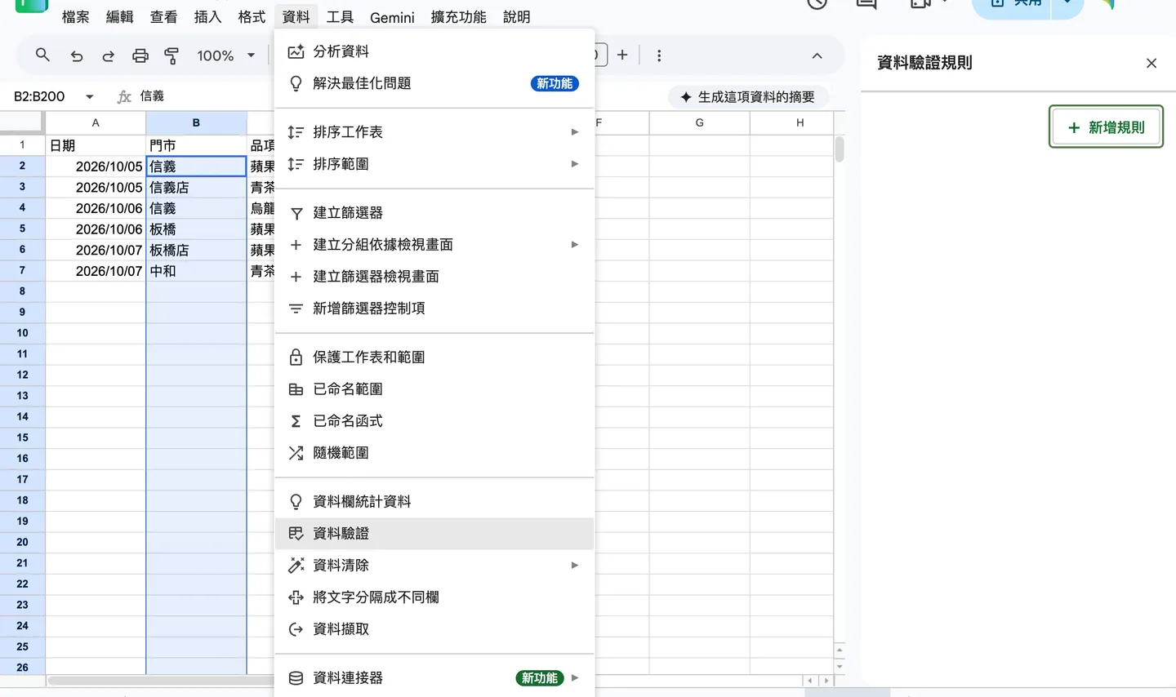Select row 12 header

click(22, 375)
